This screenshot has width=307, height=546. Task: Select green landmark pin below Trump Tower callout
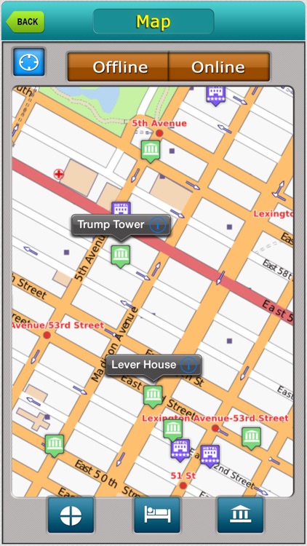pyautogui.click(x=121, y=256)
